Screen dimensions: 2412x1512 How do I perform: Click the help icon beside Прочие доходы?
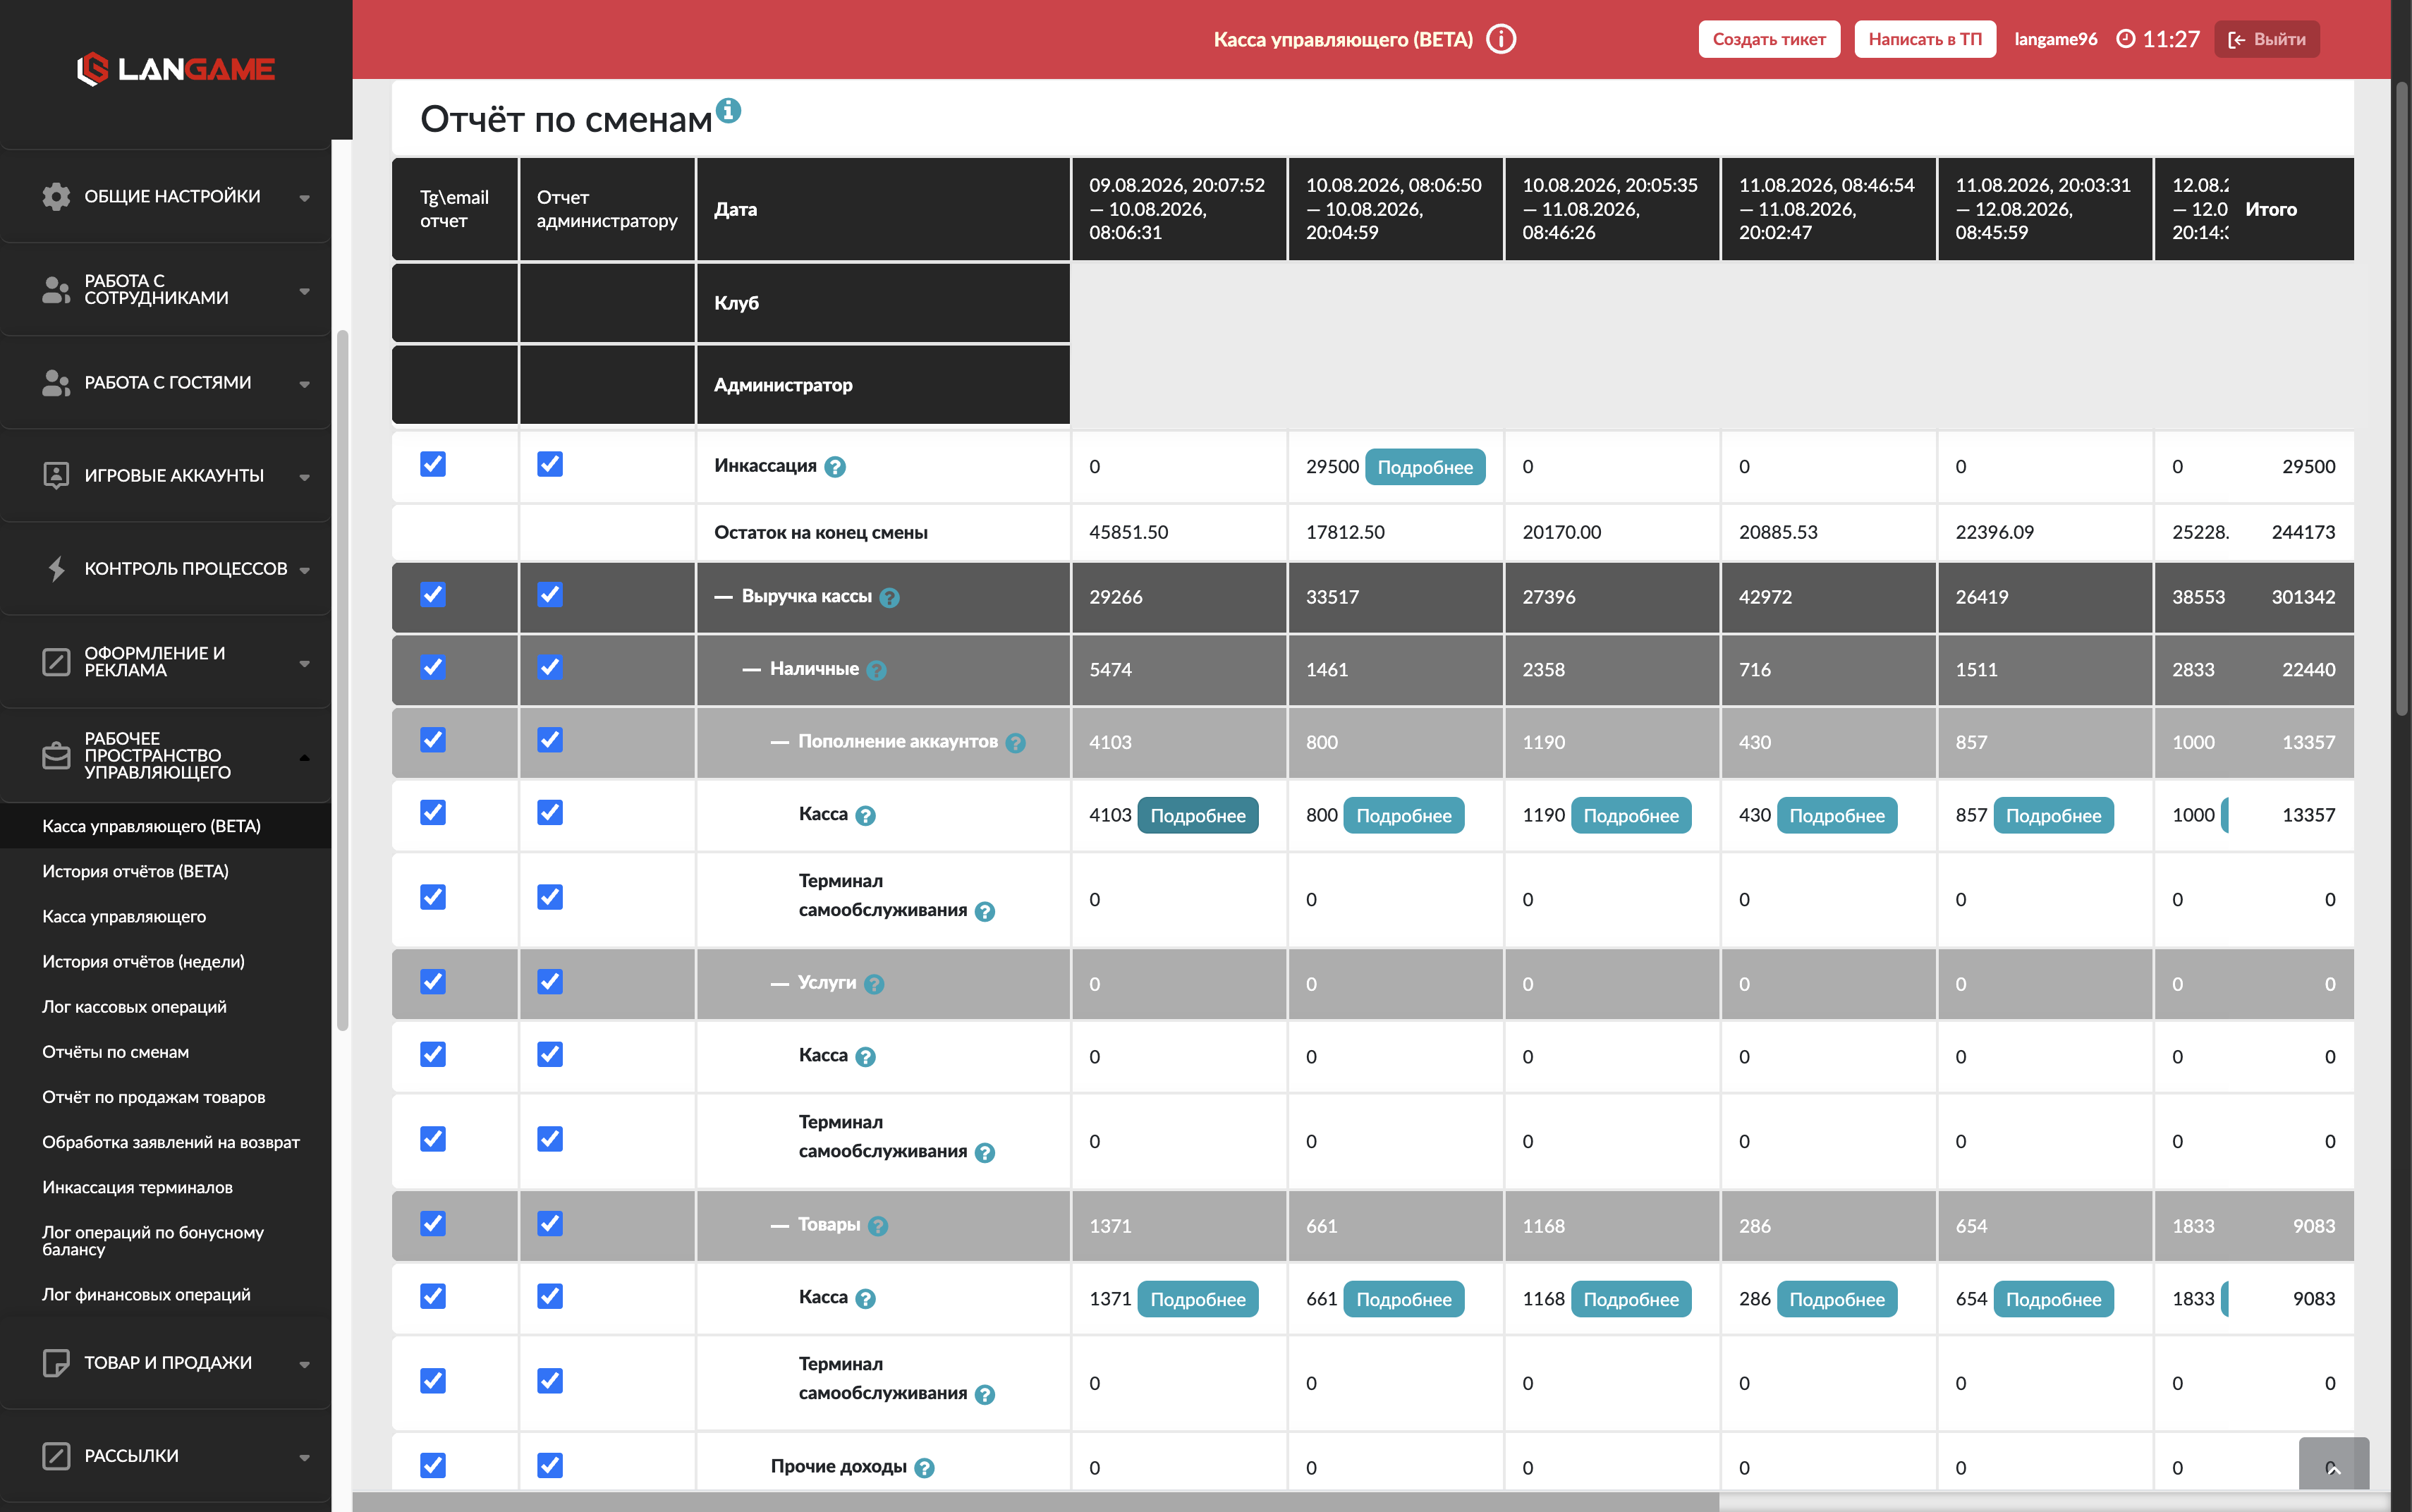click(924, 1468)
